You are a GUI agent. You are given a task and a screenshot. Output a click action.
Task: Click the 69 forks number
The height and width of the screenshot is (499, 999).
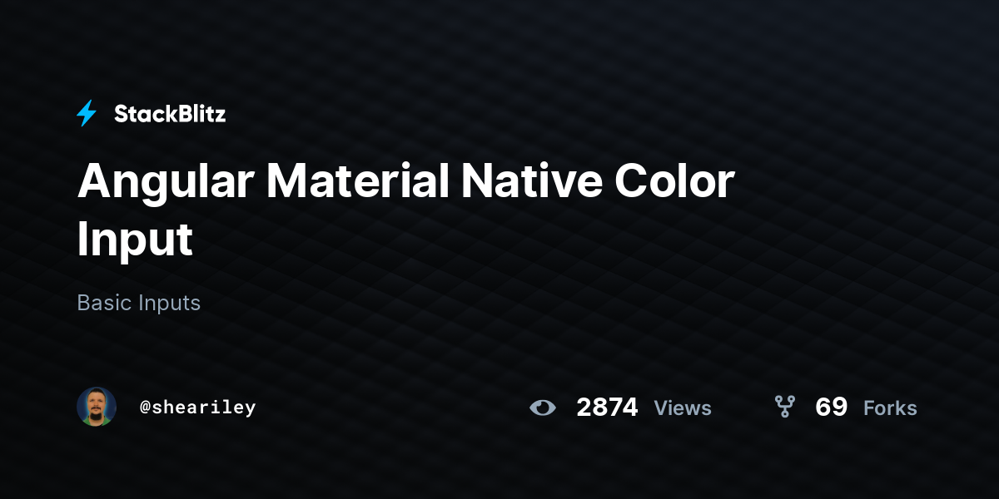pyautogui.click(x=832, y=408)
